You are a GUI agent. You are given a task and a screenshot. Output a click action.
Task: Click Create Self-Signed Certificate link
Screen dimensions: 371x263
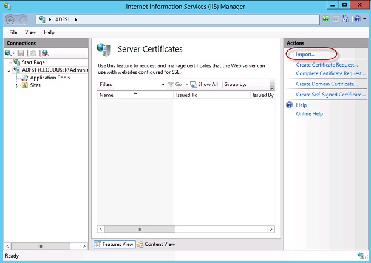[x=330, y=95]
